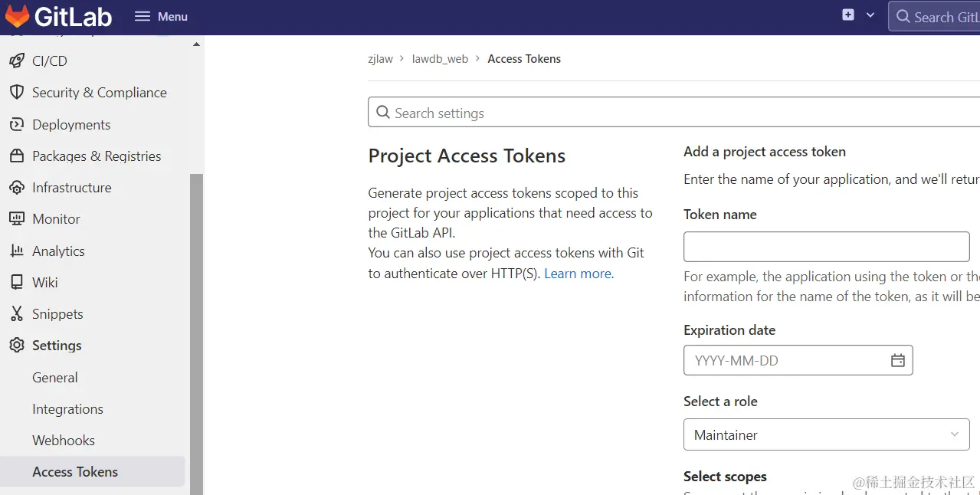Click the GitLab fox logo
Screen dimensions: 980x495
(x=17, y=16)
